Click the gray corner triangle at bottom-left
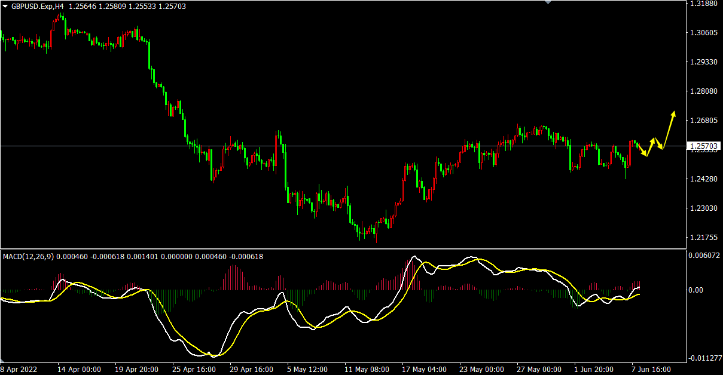Image resolution: width=723 pixels, height=375 pixels. 2,362
